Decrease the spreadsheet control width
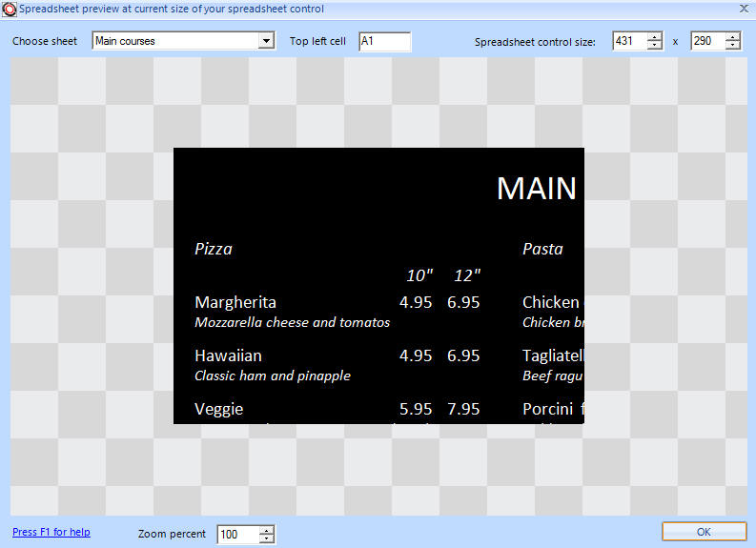 pyautogui.click(x=654, y=46)
